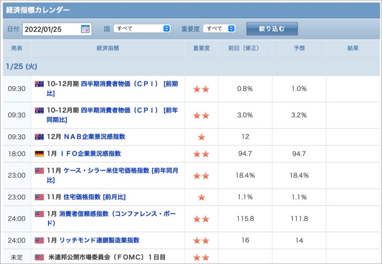This screenshot has width=382, height=264.
Task: Open 消費者信頼感指数（コンファレンス・ボード）link
Action: click(x=111, y=218)
